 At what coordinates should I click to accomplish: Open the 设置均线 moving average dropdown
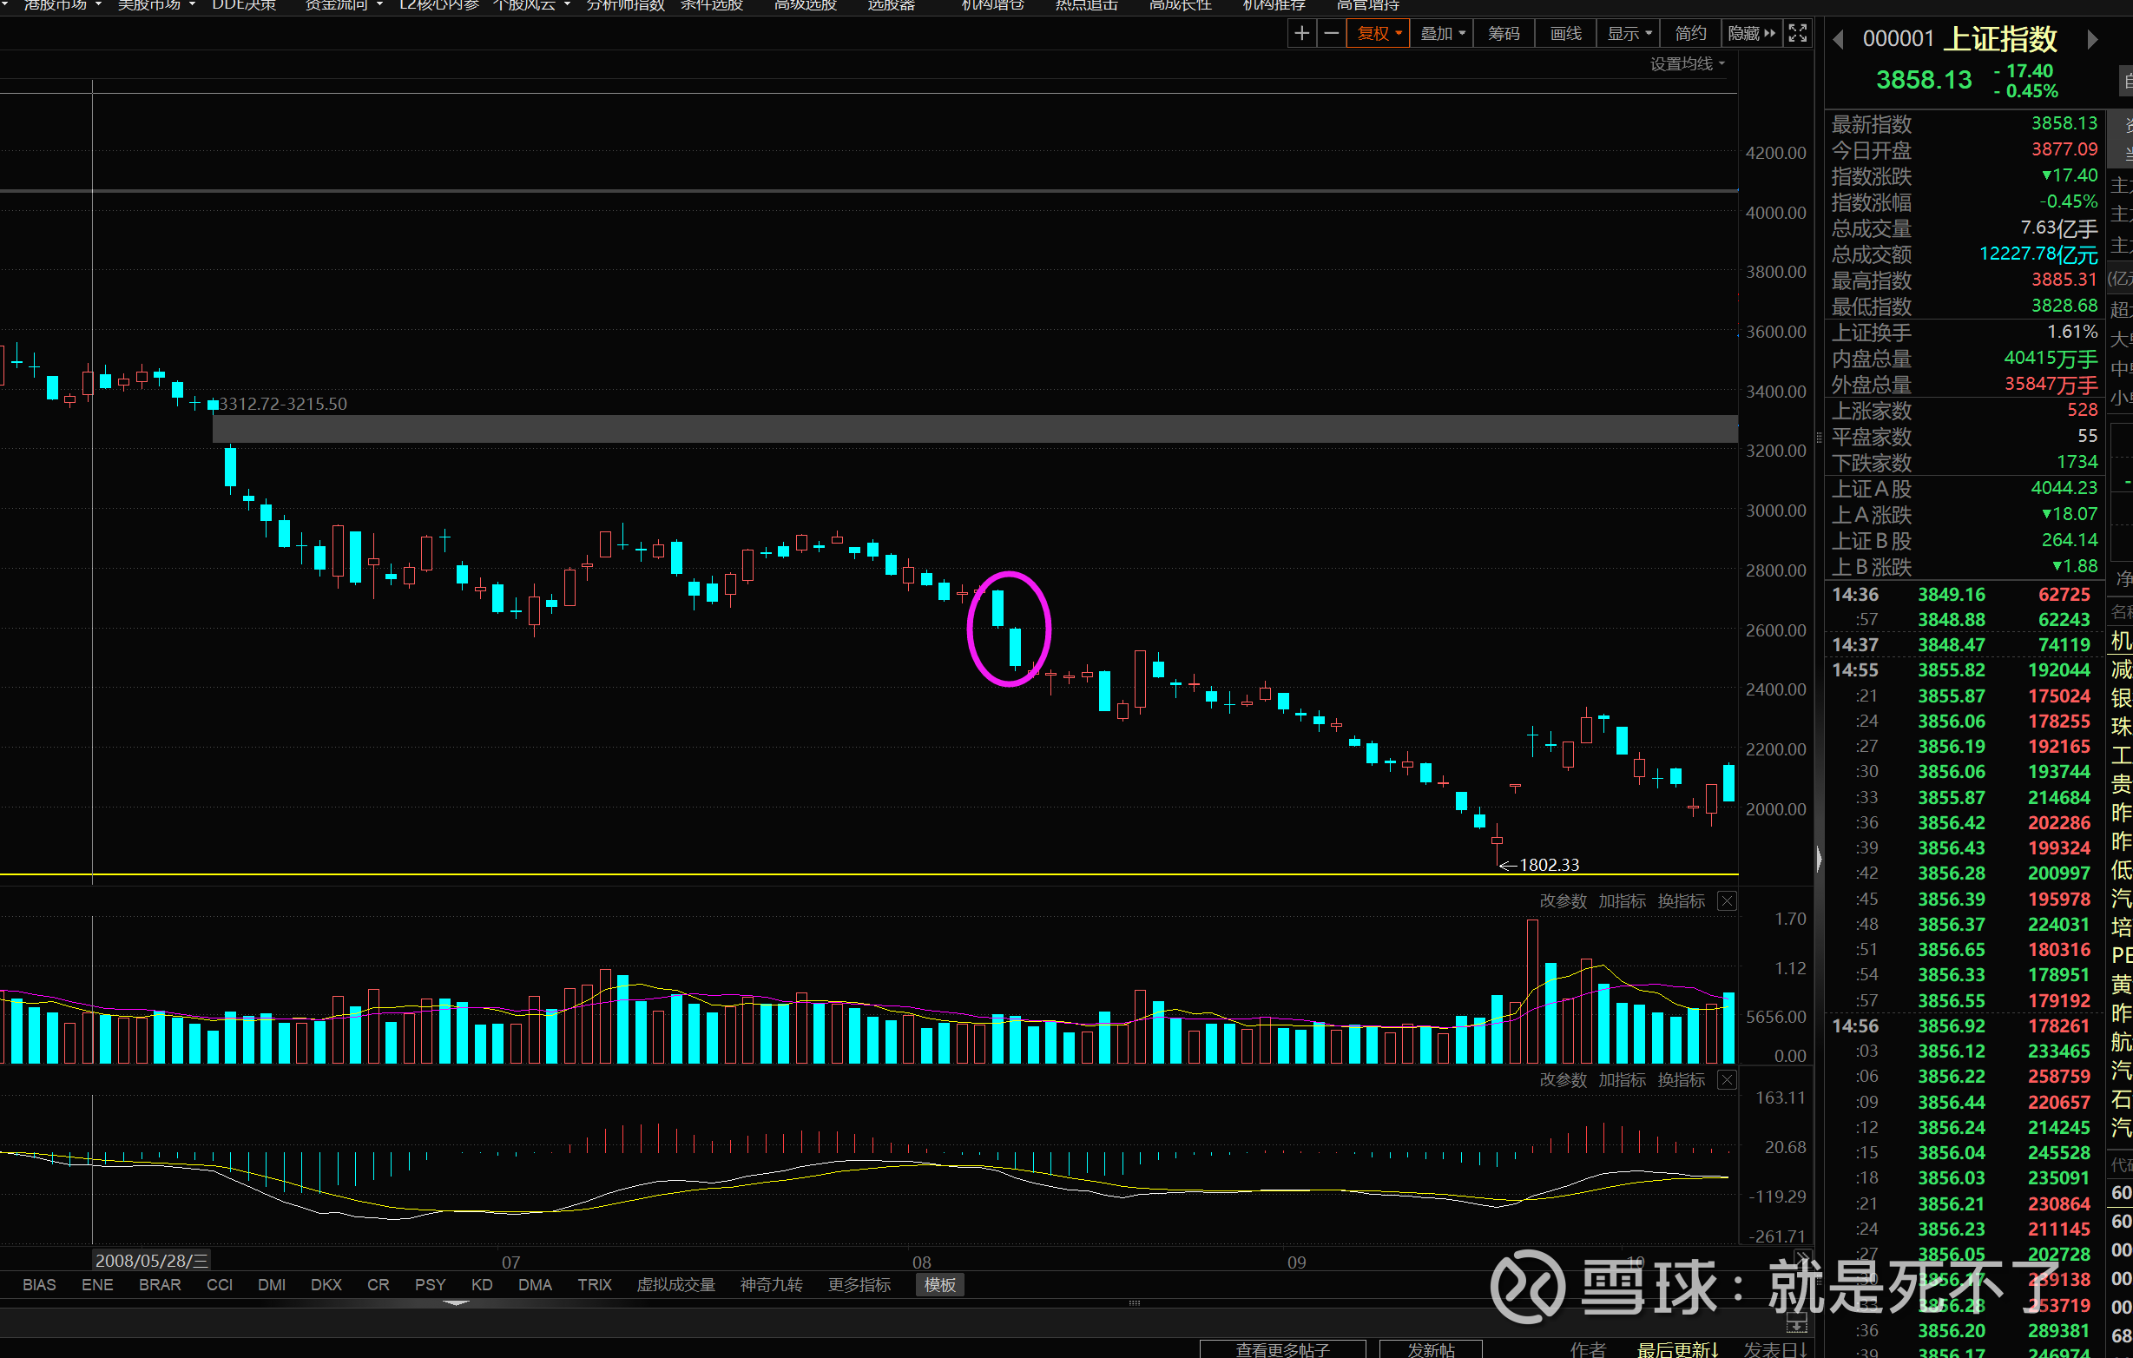[x=1687, y=63]
